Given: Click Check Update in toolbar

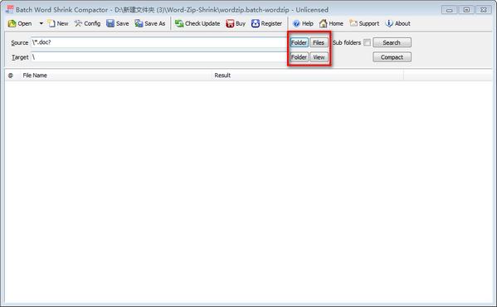Looking at the screenshot, I should (197, 23).
